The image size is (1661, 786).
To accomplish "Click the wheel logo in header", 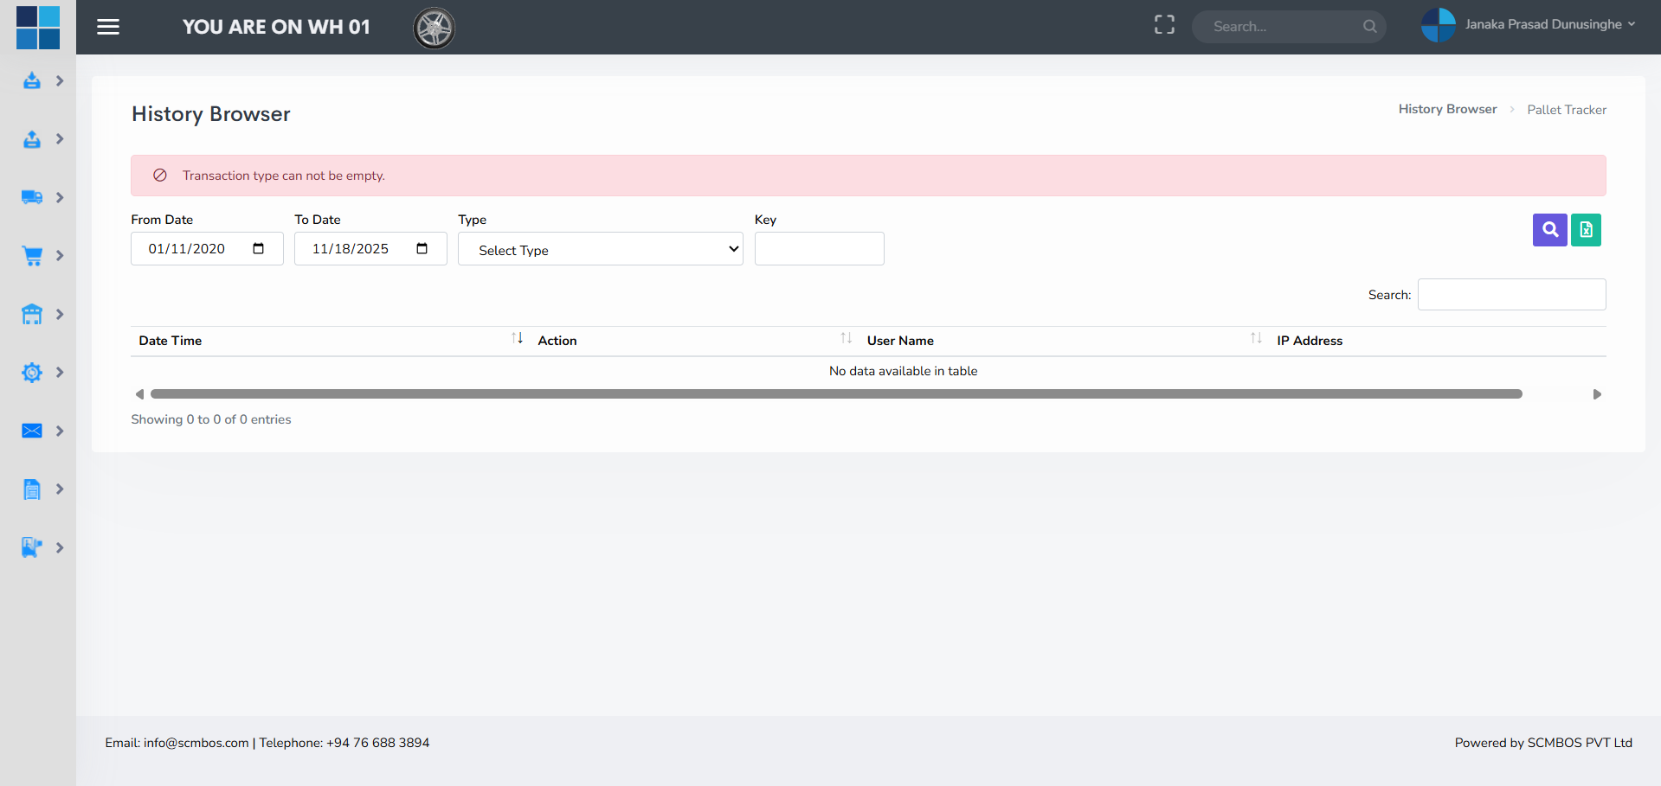I will 434,28.
